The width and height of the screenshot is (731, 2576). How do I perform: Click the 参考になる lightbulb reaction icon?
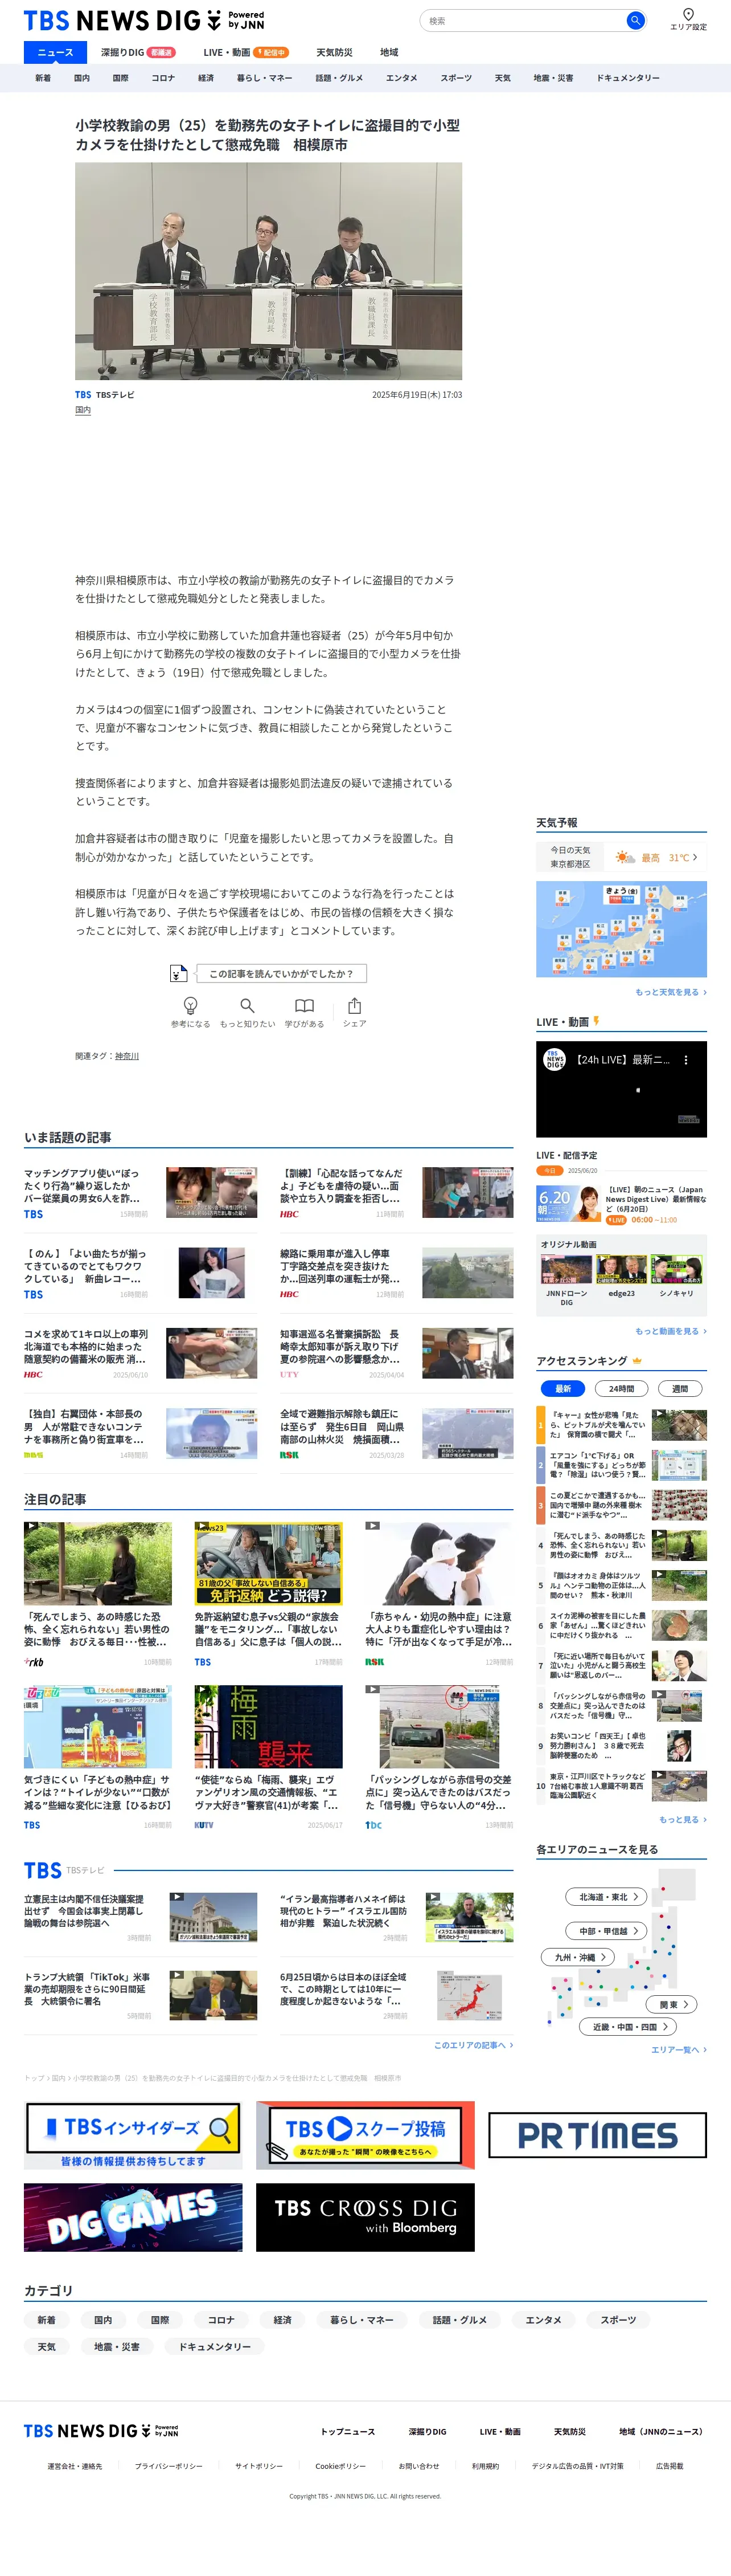pos(190,1005)
